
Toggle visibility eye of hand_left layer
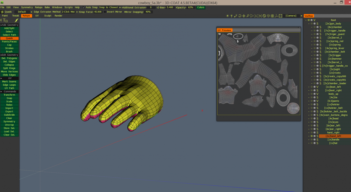[312, 136]
